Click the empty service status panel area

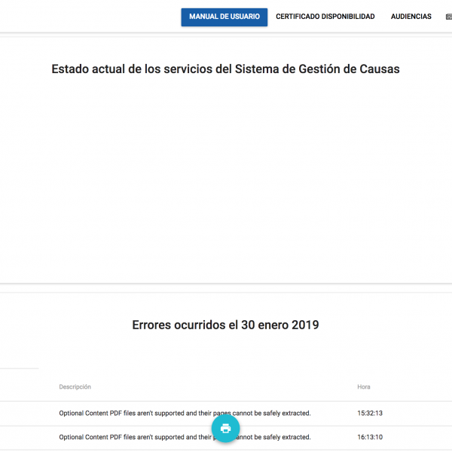[x=225, y=181]
